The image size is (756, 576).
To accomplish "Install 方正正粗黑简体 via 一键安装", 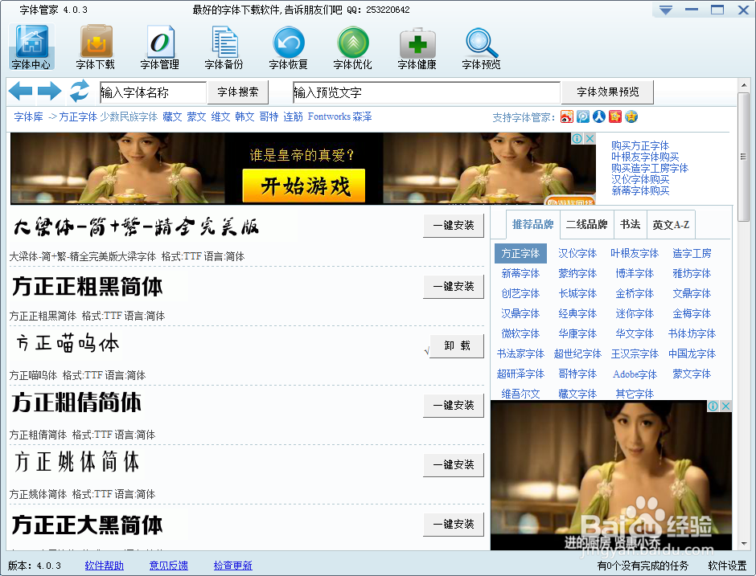I will pyautogui.click(x=454, y=286).
